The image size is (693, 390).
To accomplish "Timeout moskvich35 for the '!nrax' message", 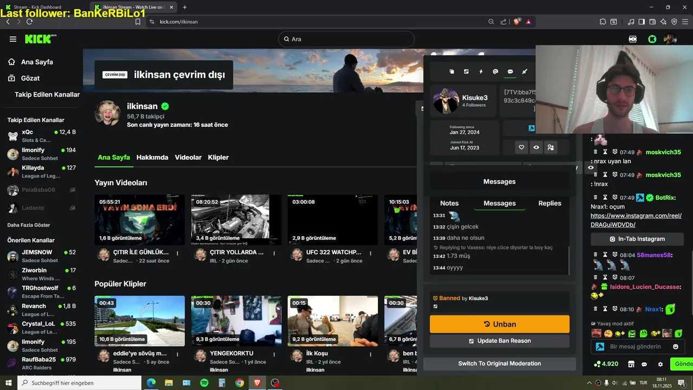I will click(x=605, y=175).
